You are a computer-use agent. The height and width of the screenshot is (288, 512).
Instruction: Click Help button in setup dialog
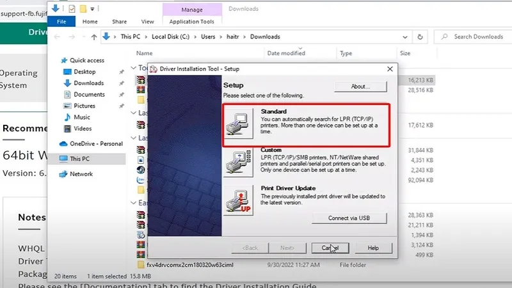(x=373, y=248)
